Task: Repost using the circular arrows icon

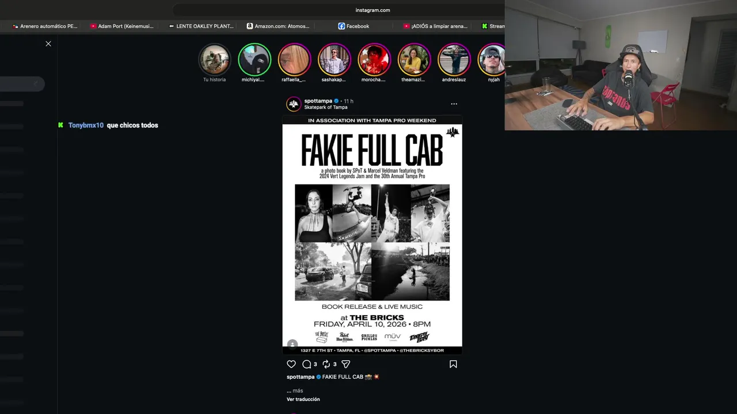Action: click(x=326, y=364)
